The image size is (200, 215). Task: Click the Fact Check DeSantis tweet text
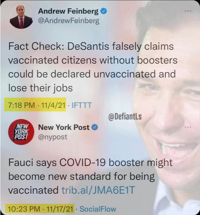pos(93,67)
